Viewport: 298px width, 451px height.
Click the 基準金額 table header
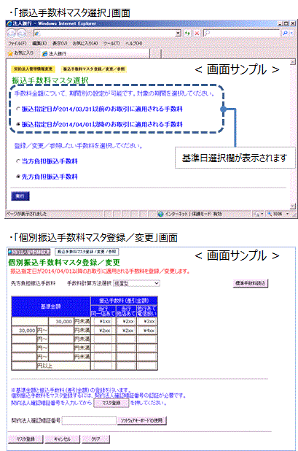click(51, 307)
